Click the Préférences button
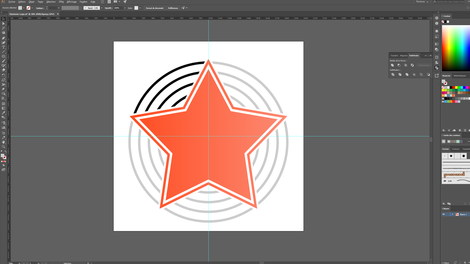This screenshot has height=264, width=470. (x=173, y=8)
